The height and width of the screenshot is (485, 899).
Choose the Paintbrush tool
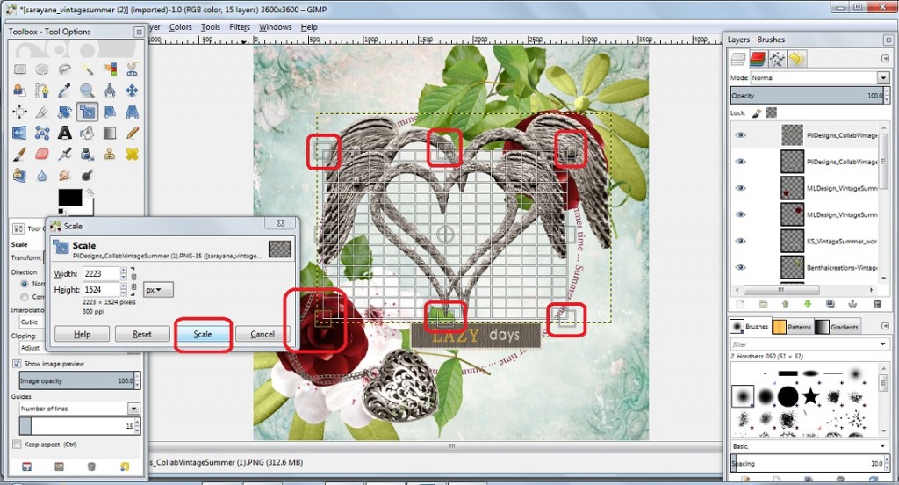point(20,155)
